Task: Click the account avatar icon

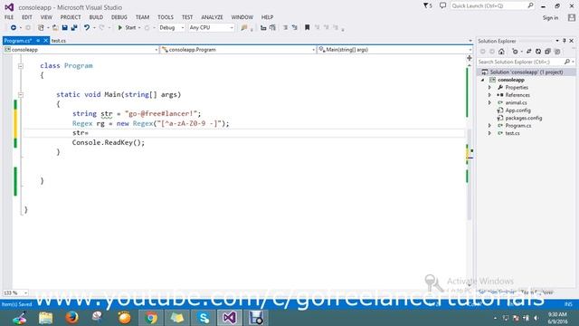Action: tap(572, 17)
